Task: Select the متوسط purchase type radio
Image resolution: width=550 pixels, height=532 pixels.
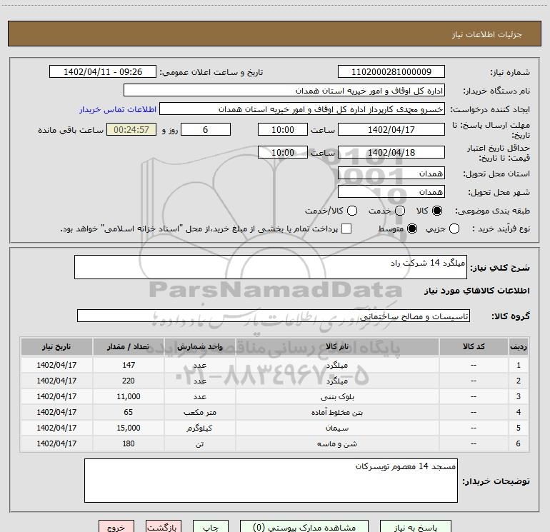Action: [412, 229]
